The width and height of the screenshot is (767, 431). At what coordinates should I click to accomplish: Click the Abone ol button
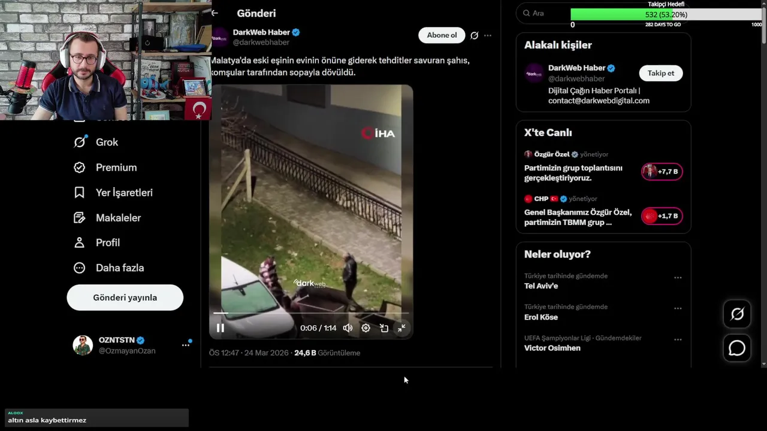(x=442, y=35)
